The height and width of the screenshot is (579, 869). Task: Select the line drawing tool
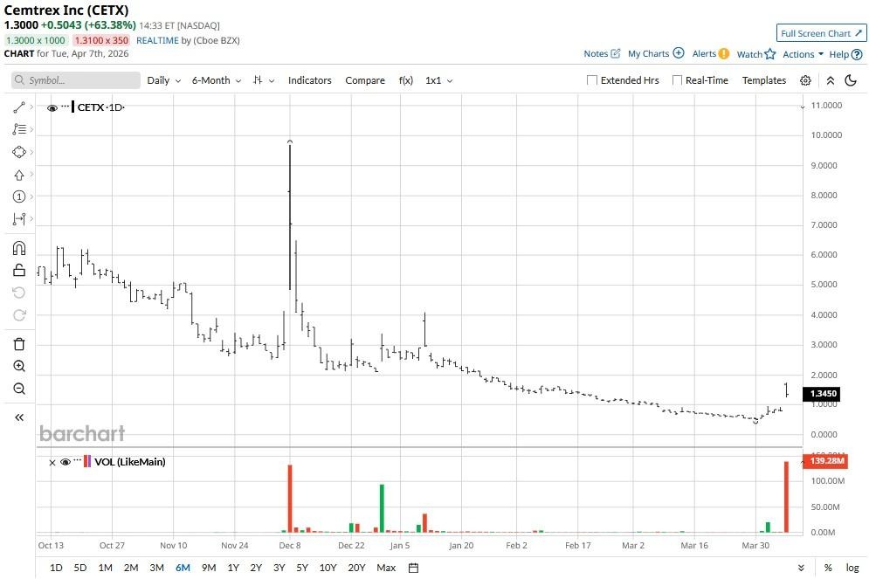(19, 107)
